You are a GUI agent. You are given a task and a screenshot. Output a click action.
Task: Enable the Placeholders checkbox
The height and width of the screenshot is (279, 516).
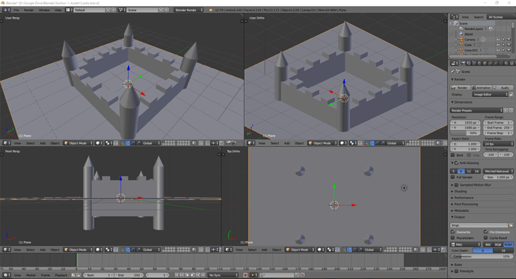pos(453,238)
